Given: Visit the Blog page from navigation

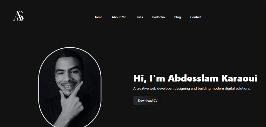Looking at the screenshot, I should click(177, 17).
